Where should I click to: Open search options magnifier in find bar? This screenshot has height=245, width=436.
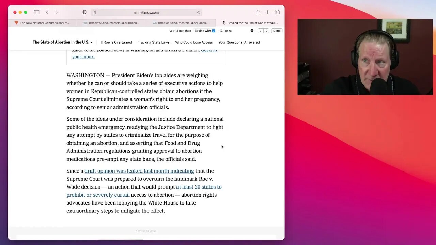tap(221, 31)
